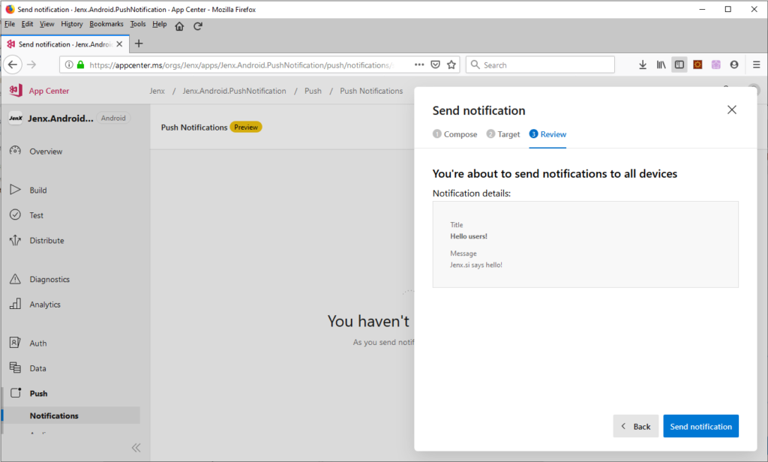Image resolution: width=768 pixels, height=462 pixels.
Task: Click the Jenx breadcrumb link
Action: [x=157, y=91]
